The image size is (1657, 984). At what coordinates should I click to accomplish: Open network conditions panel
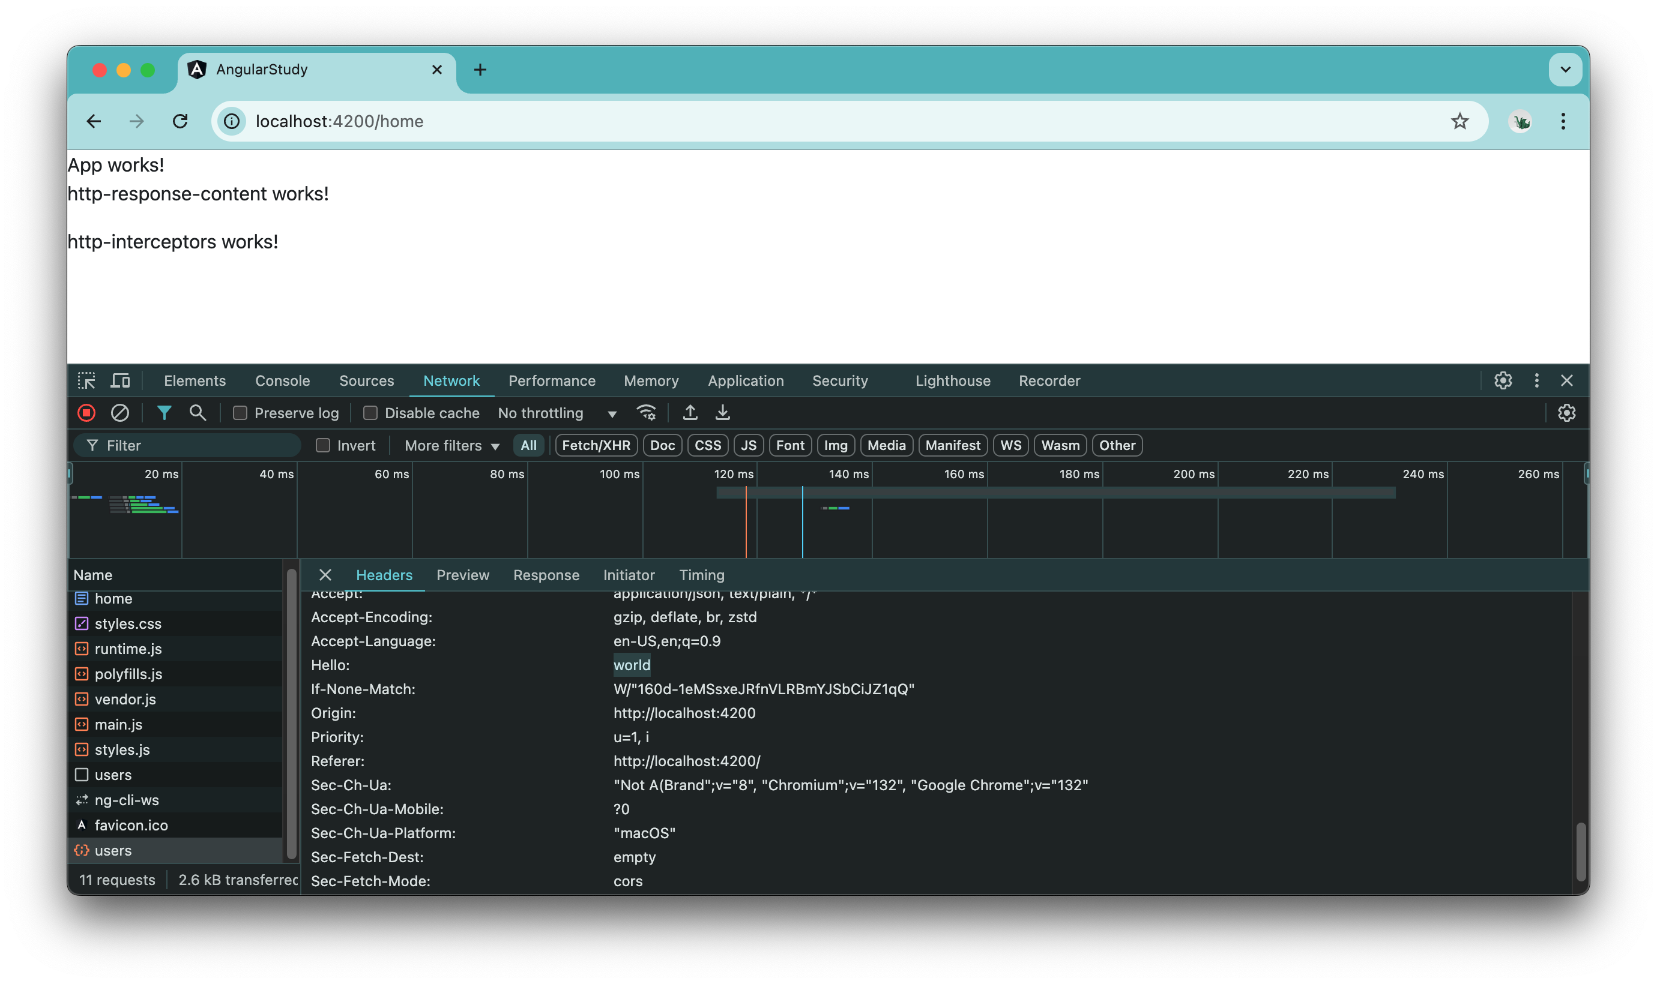(647, 412)
